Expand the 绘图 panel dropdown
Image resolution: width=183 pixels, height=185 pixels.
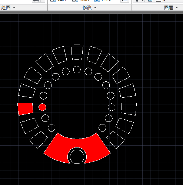pos(14,7)
